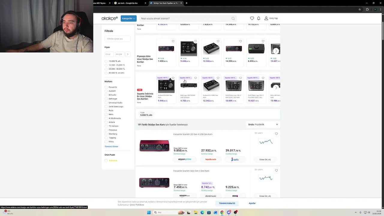Open Focusrite Scarlett 2i2 Gen 4 listing title
Screen dimensions: 384x216
tap(193, 134)
